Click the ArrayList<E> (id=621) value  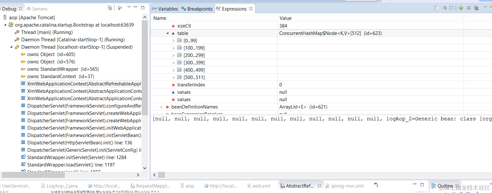[x=303, y=107]
